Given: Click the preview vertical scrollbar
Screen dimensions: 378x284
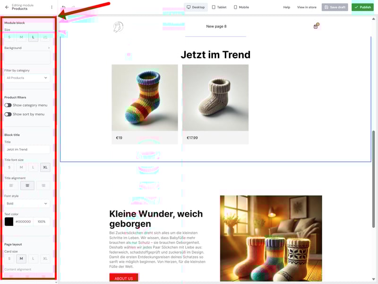Looking at the screenshot, I should tap(373, 179).
